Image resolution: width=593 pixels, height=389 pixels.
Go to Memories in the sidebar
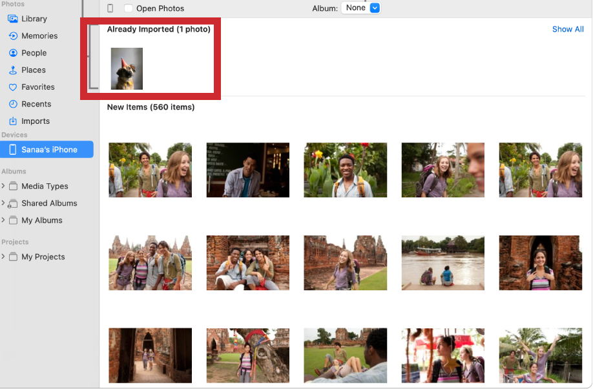39,36
